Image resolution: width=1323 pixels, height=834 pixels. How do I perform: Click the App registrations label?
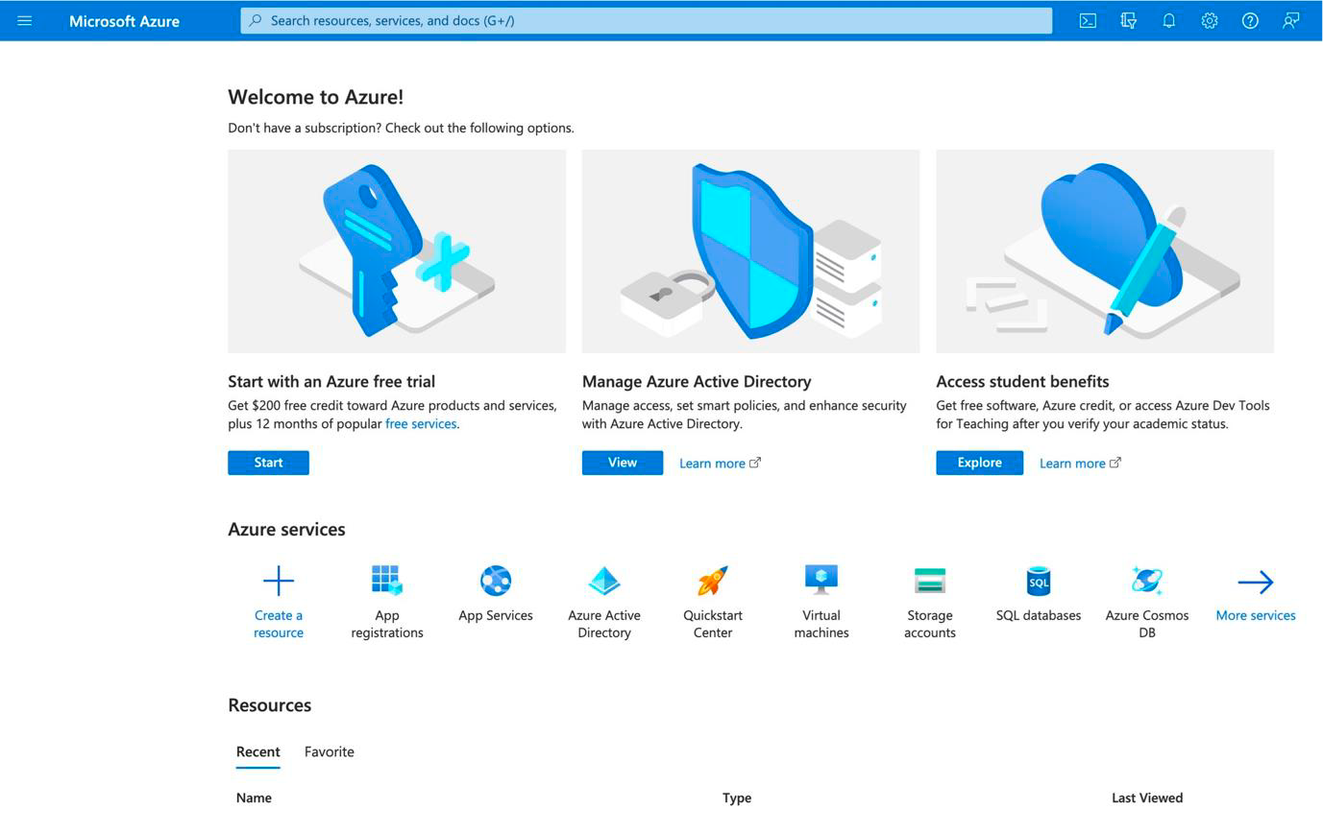point(387,624)
